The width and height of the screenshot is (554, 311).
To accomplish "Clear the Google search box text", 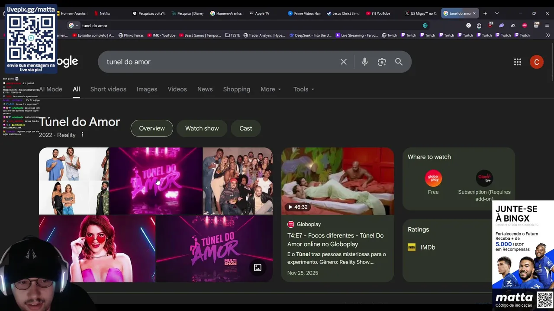I will (344, 62).
